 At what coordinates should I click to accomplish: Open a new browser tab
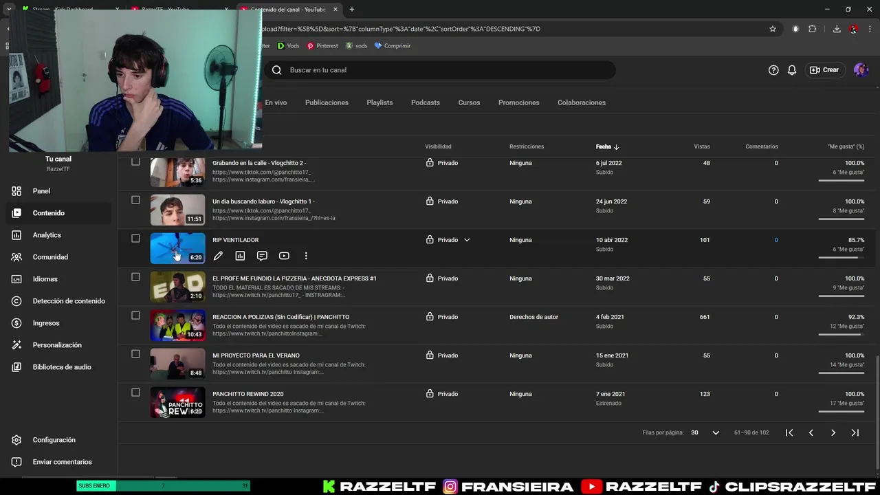(351, 10)
